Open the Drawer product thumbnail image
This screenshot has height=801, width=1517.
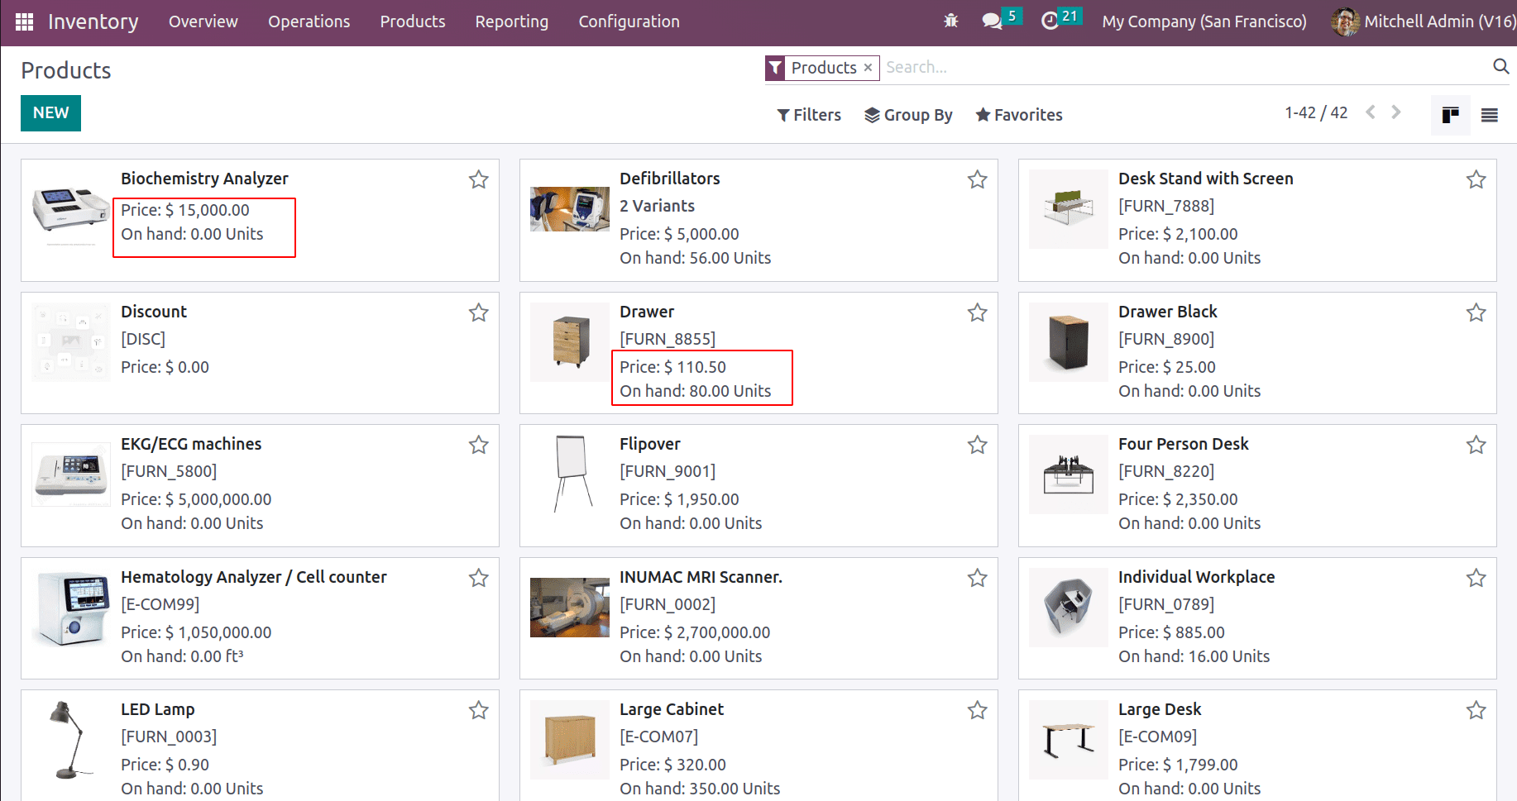tap(569, 342)
